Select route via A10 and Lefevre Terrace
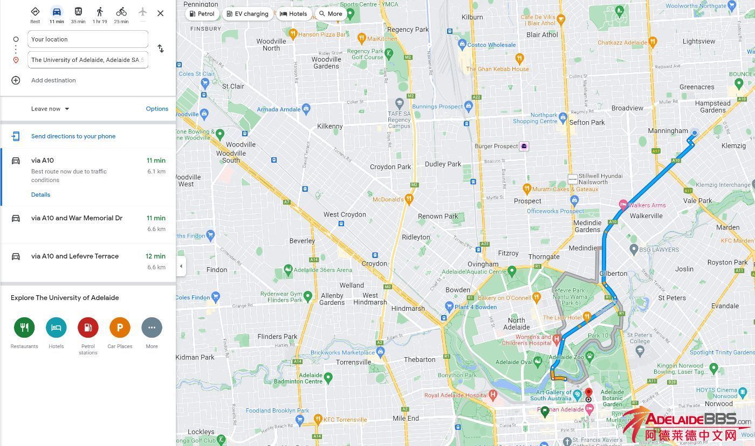This screenshot has height=446, width=755. tap(88, 262)
